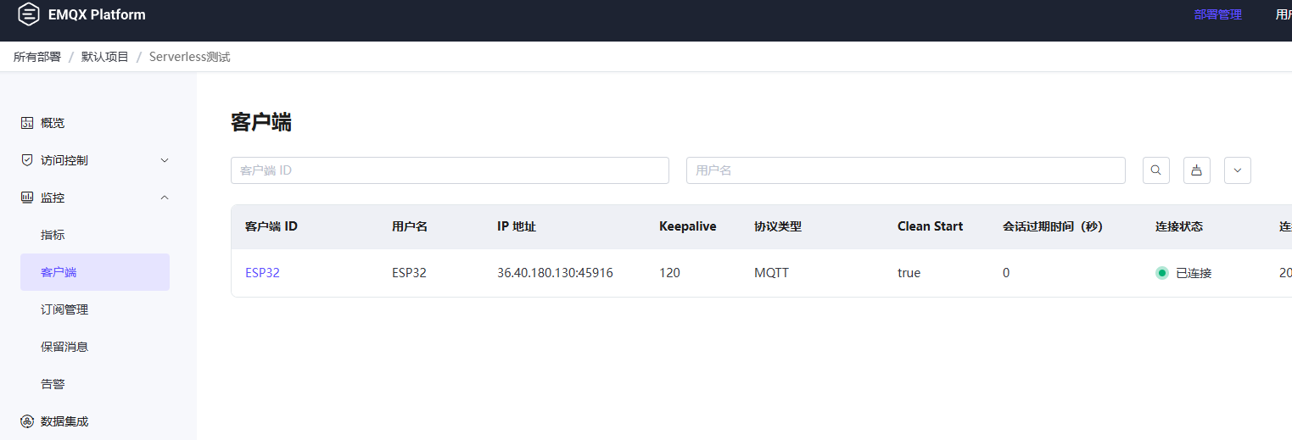Click the search magnifier icon button

(1155, 170)
